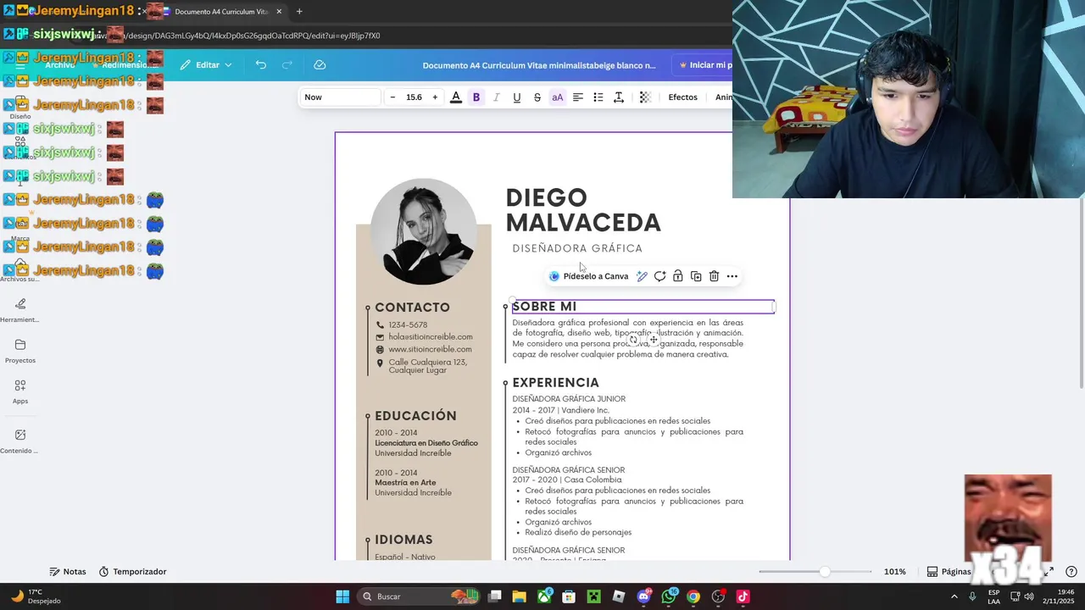Toggle strikethrough formatting
The image size is (1085, 610).
pos(537,97)
